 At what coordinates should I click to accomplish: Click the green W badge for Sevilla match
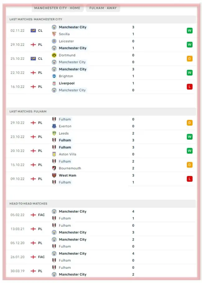coord(190,31)
